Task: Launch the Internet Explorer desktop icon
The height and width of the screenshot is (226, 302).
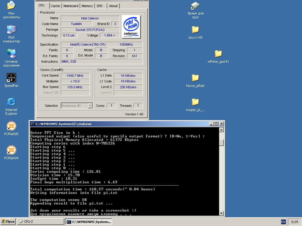Action: (11, 102)
